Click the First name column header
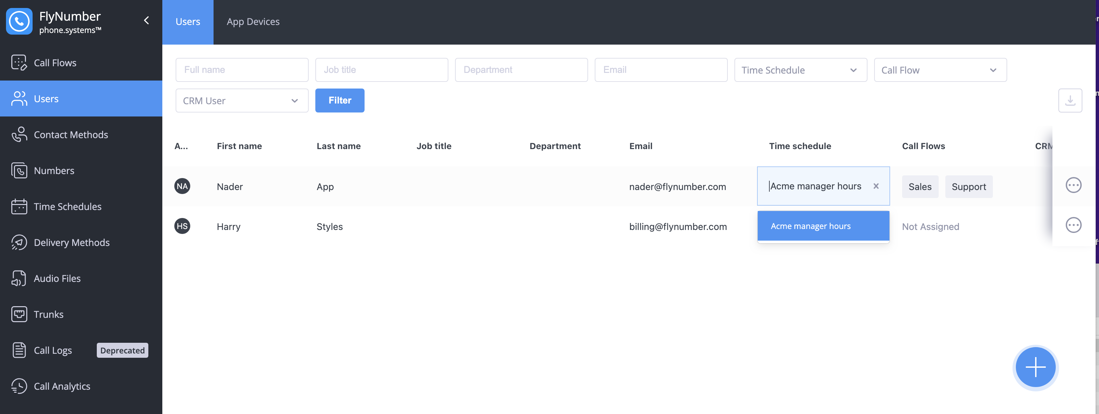1099x414 pixels. [239, 146]
